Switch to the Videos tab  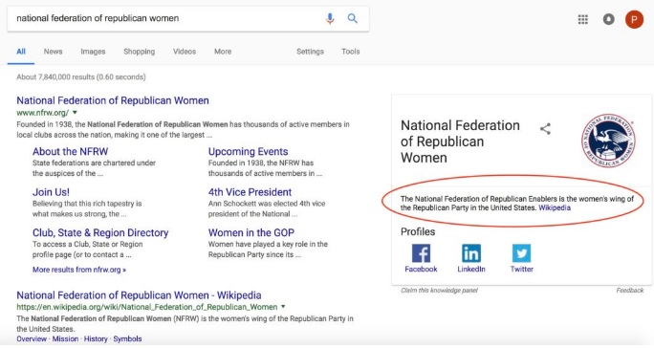[185, 52]
